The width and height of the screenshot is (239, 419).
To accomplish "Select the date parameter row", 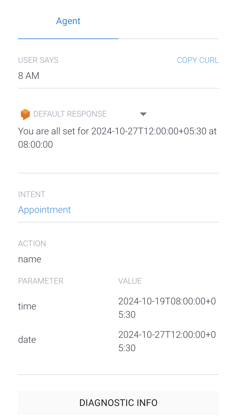I will pos(27,339).
